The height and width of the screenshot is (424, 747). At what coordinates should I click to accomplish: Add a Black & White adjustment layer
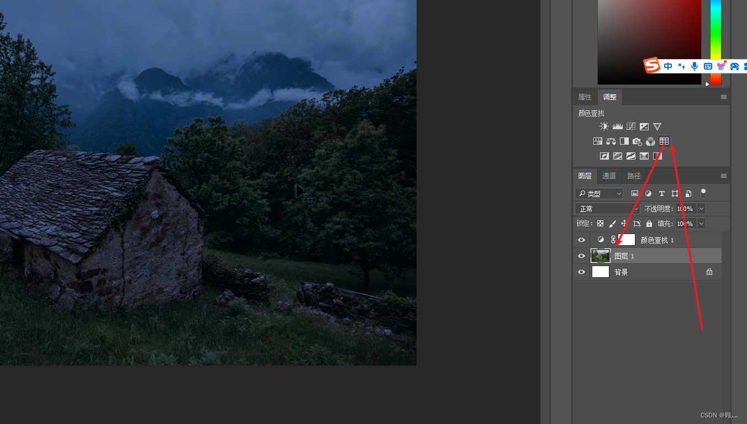click(x=624, y=141)
